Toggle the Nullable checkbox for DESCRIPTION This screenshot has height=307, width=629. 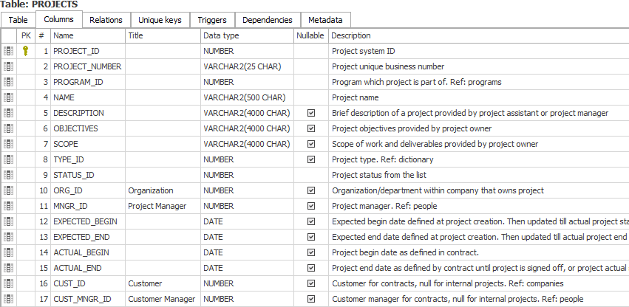coord(311,113)
